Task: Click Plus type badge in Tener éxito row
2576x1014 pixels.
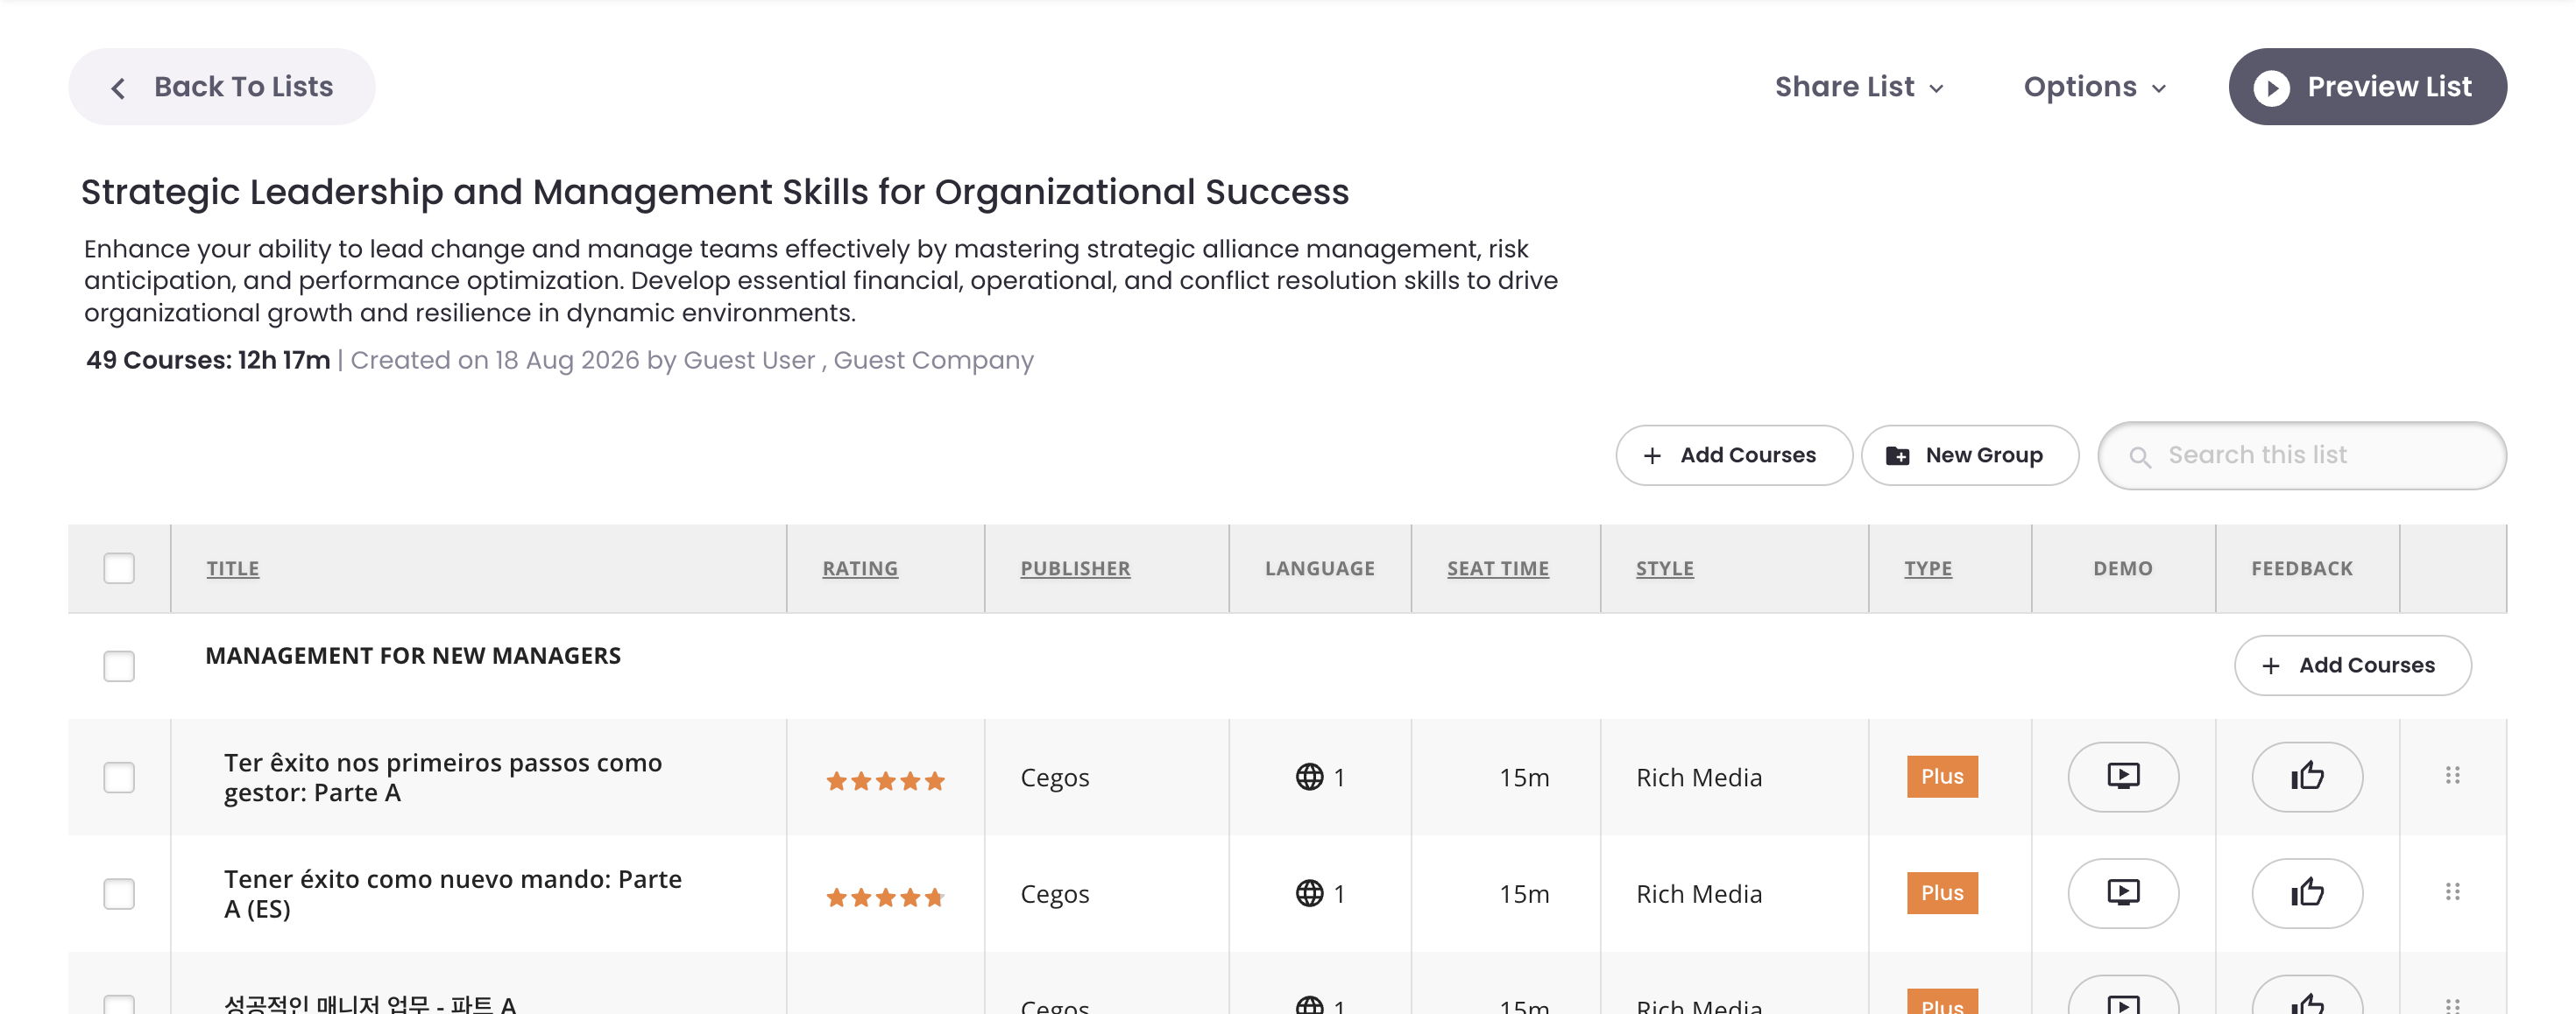Action: pyautogui.click(x=1942, y=893)
